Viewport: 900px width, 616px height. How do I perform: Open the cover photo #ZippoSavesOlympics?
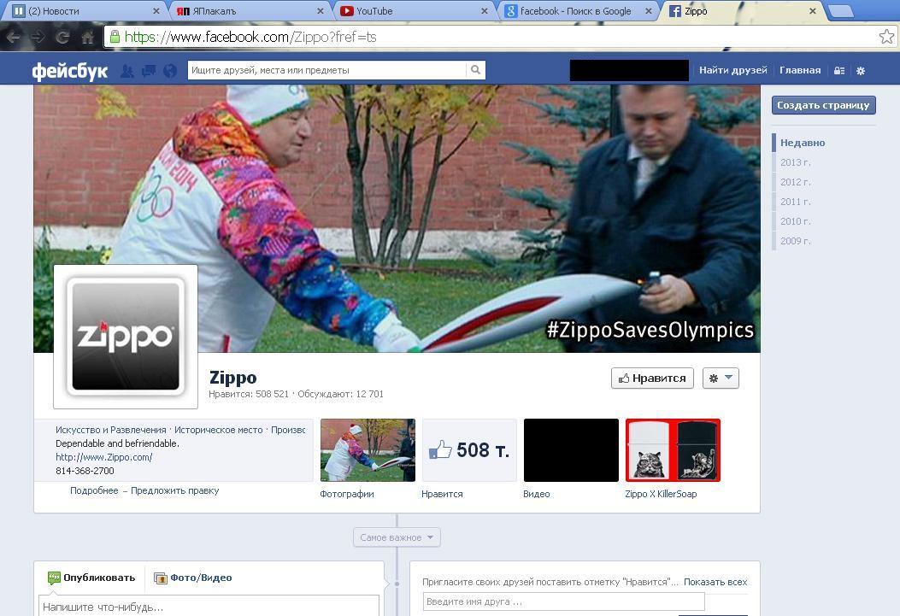click(397, 219)
